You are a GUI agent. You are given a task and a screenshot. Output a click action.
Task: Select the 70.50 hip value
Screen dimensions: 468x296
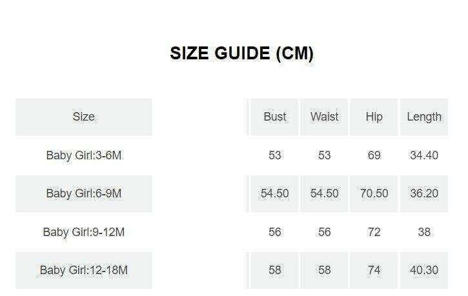[x=374, y=193]
